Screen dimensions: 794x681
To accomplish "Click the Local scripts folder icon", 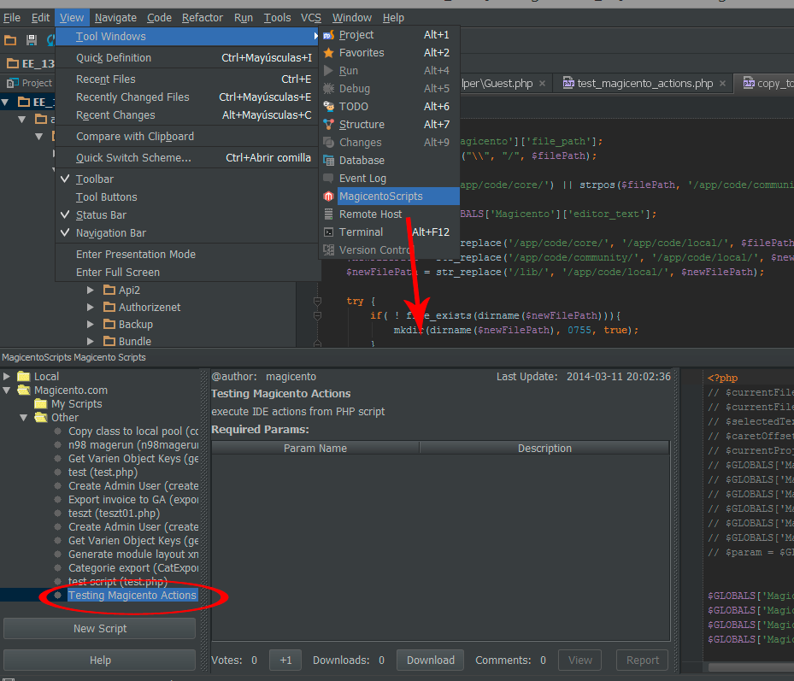I will [x=24, y=376].
